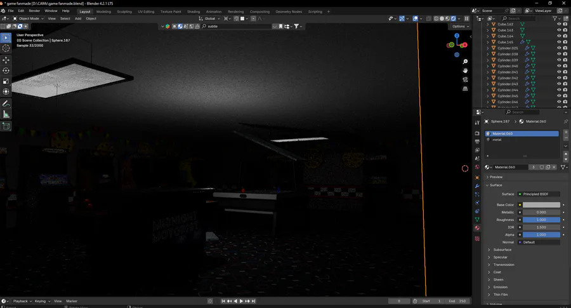Open the Output properties tab
This screenshot has height=308, width=571.
477,142
